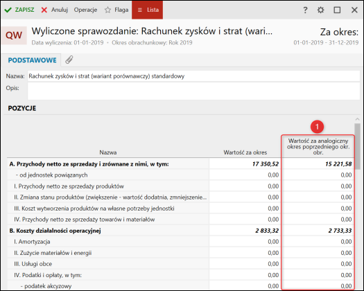
Task: Click Amortyzacja's Wartość za okres 0,00 cell
Action: click(x=245, y=242)
